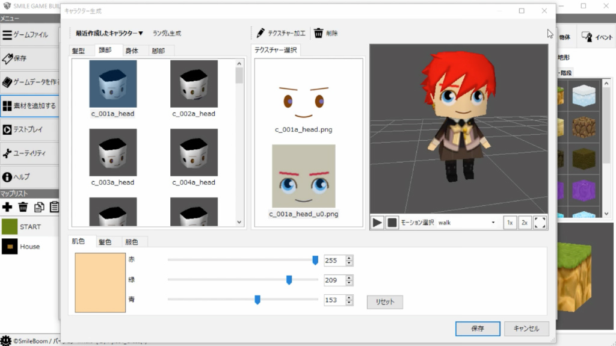Delete map using the map list trash icon
This screenshot has height=346, width=616.
[x=23, y=207]
